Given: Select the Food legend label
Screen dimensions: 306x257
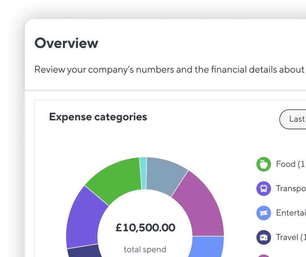Looking at the screenshot, I should [x=291, y=164].
